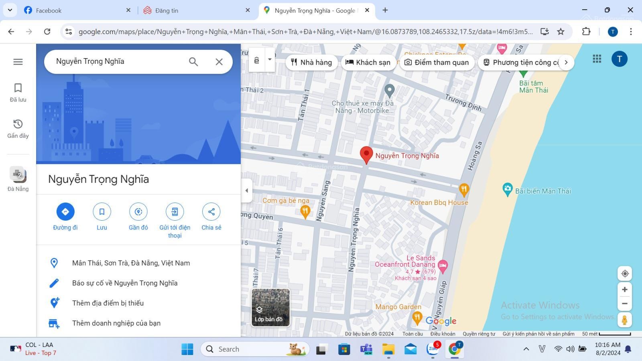Click Thêm địa điểm bị thiếu
This screenshot has height=361, width=642.
[x=108, y=303]
